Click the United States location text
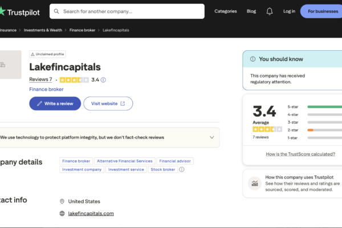This screenshot has width=342, height=228. pyautogui.click(x=84, y=201)
